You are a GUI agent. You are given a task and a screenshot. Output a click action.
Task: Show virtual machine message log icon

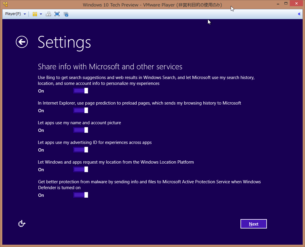66,14
